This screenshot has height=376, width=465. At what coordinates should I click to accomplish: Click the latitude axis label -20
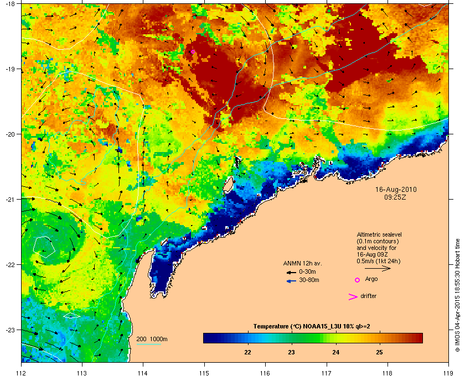click(10, 134)
